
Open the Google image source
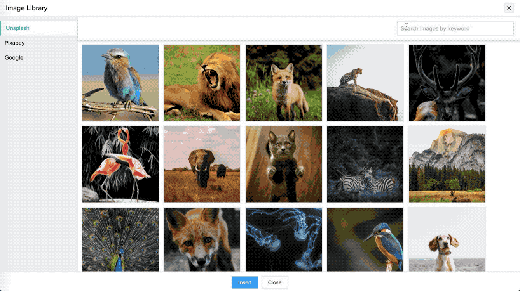14,58
